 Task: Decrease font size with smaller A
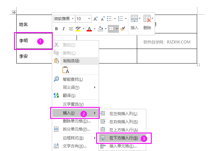[x=103, y=19]
